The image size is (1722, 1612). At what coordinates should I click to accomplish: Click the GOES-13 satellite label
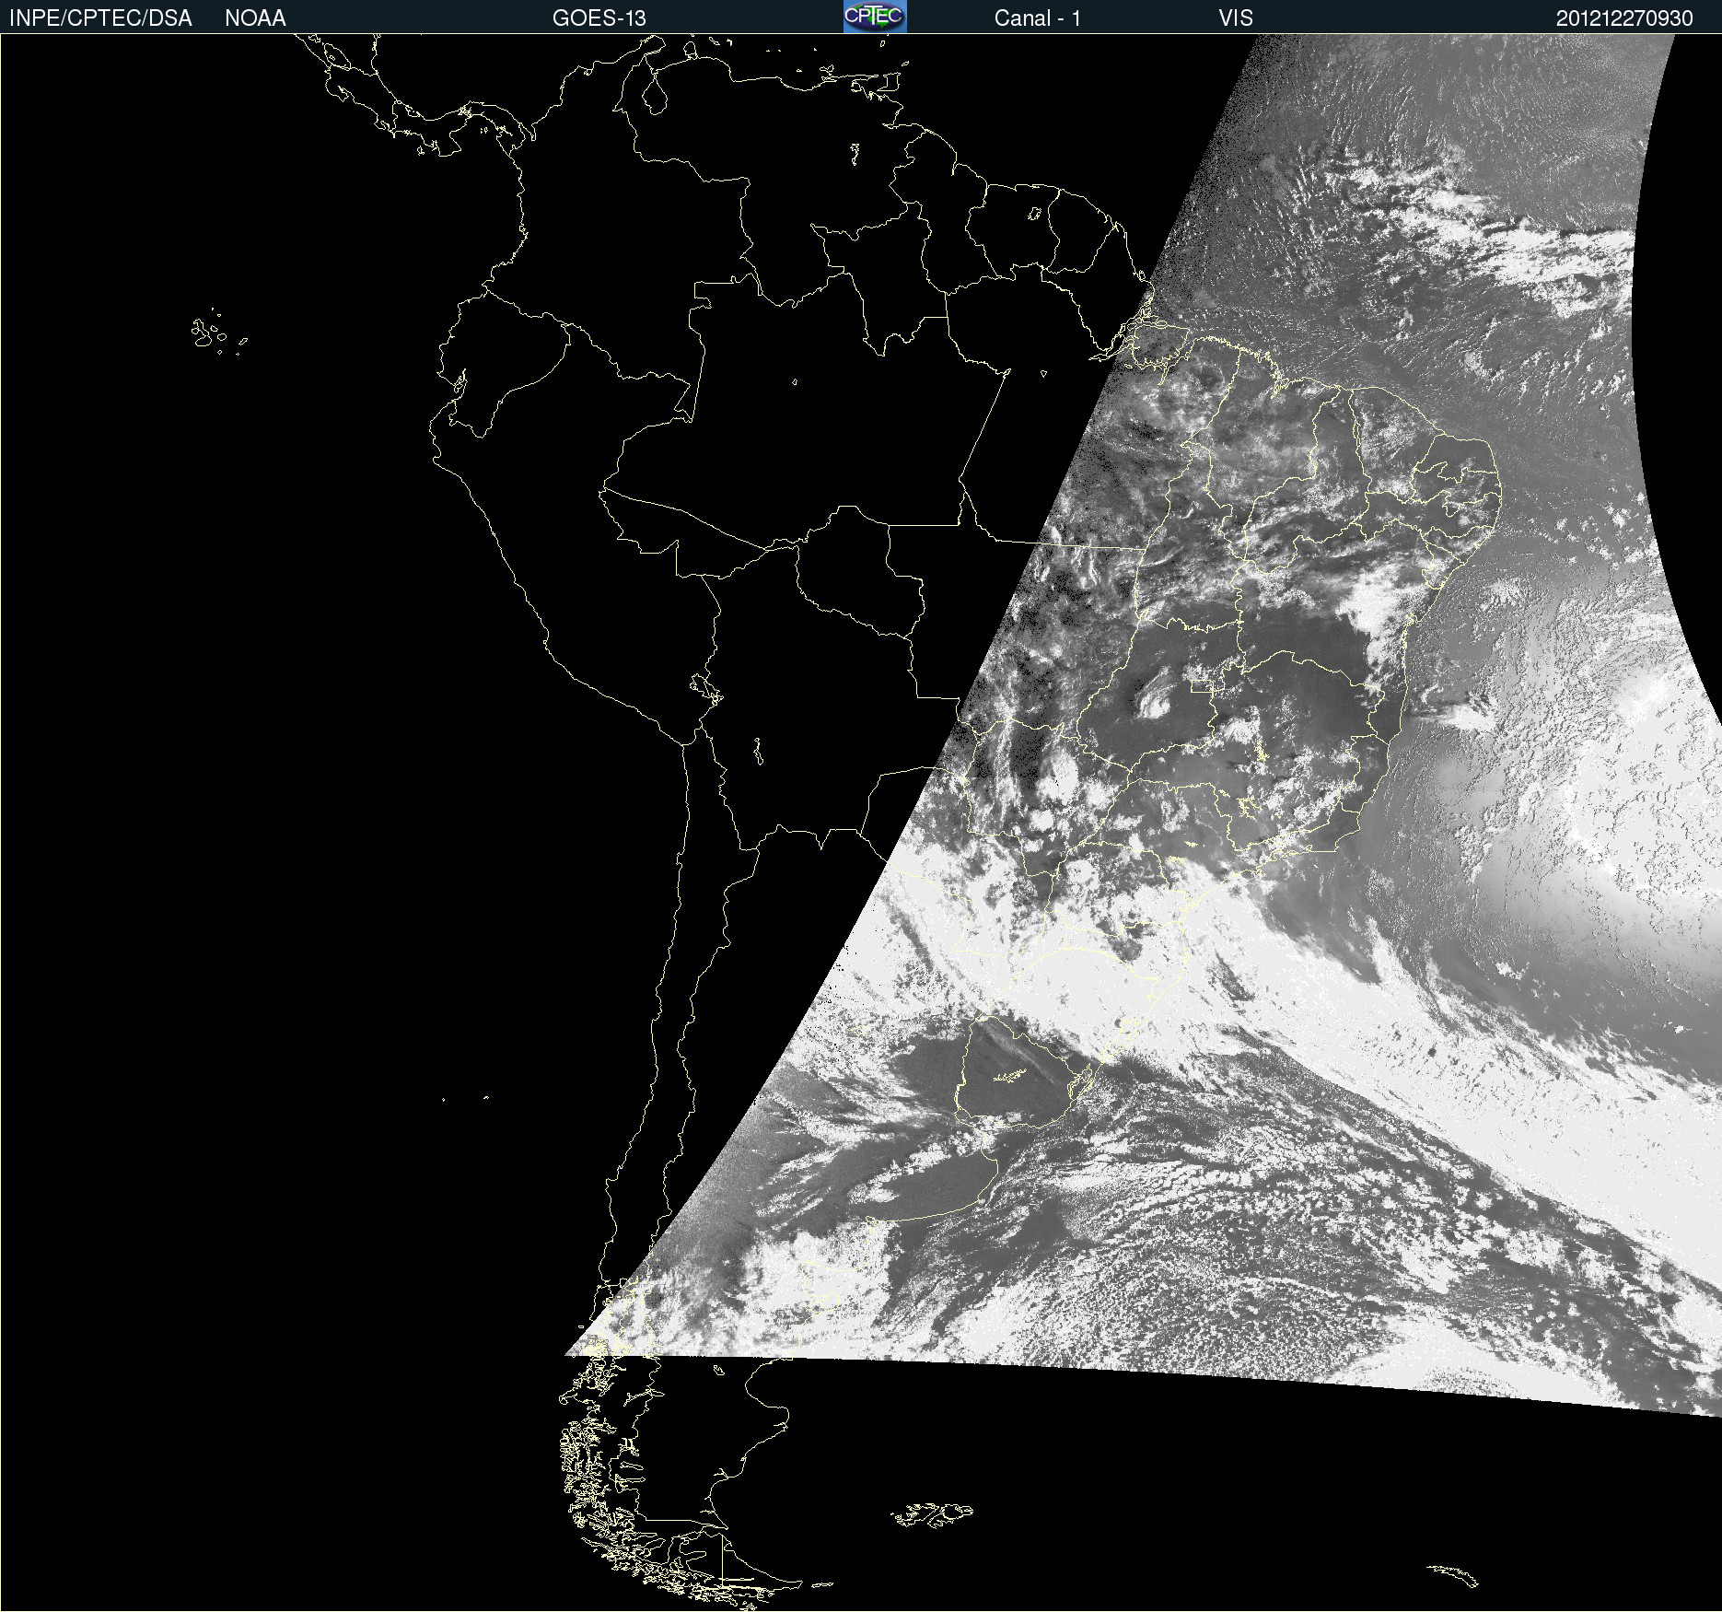[599, 18]
